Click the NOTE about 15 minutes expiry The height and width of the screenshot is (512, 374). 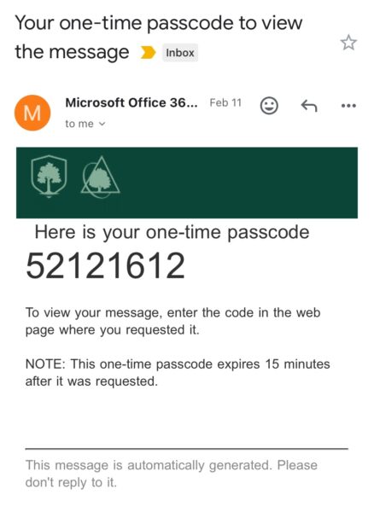tap(178, 373)
